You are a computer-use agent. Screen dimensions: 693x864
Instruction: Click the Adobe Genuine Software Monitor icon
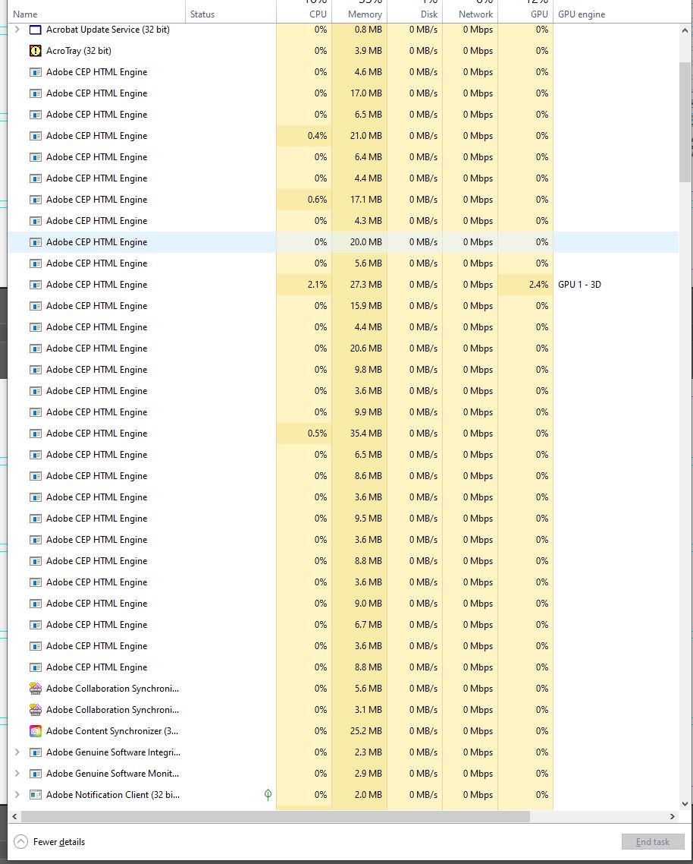click(x=34, y=774)
